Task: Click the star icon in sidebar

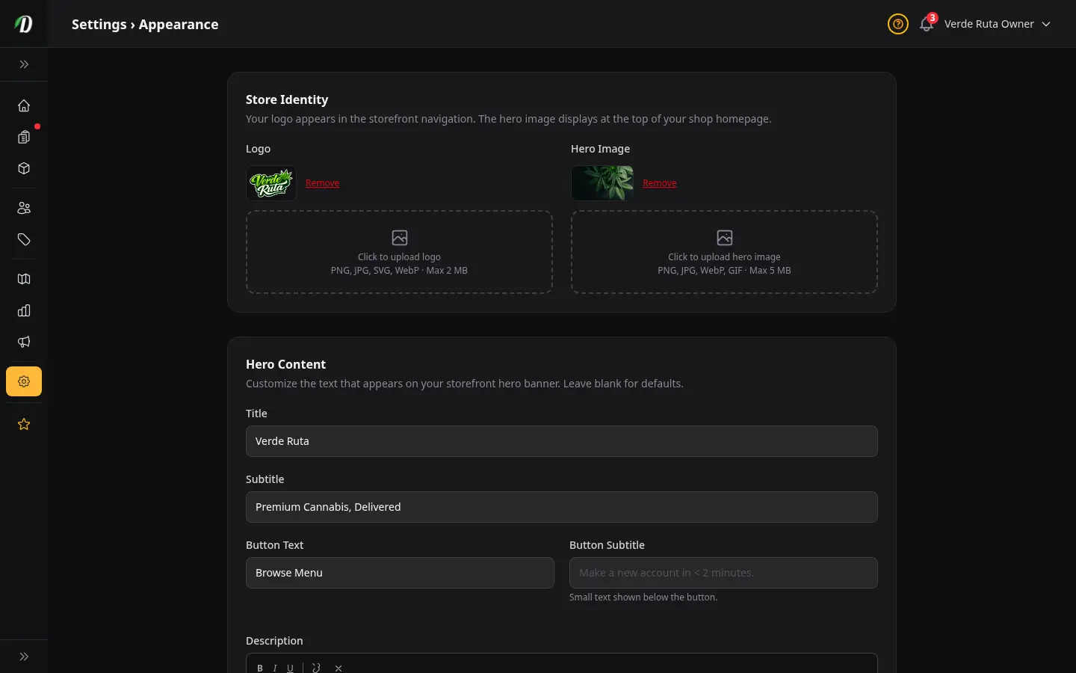Action: coord(24,424)
